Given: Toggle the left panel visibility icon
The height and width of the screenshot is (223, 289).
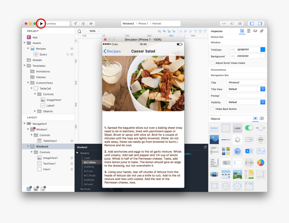Looking at the screenshot, I should 252,24.
